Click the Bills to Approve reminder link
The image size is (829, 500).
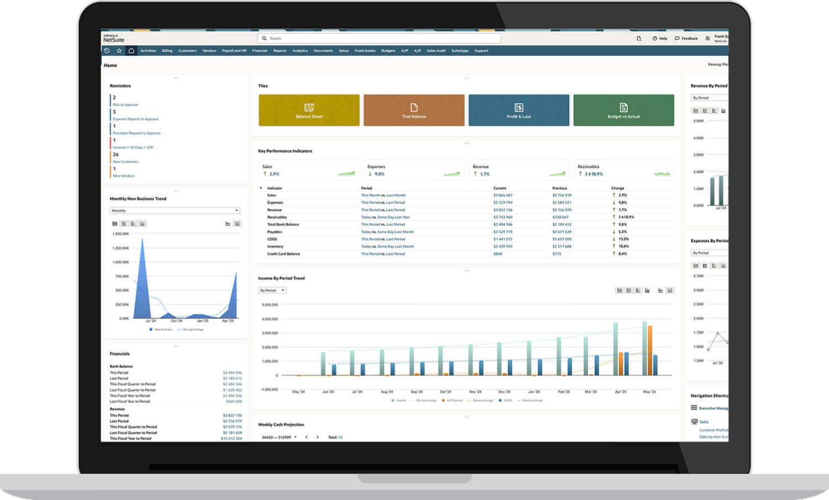125,105
